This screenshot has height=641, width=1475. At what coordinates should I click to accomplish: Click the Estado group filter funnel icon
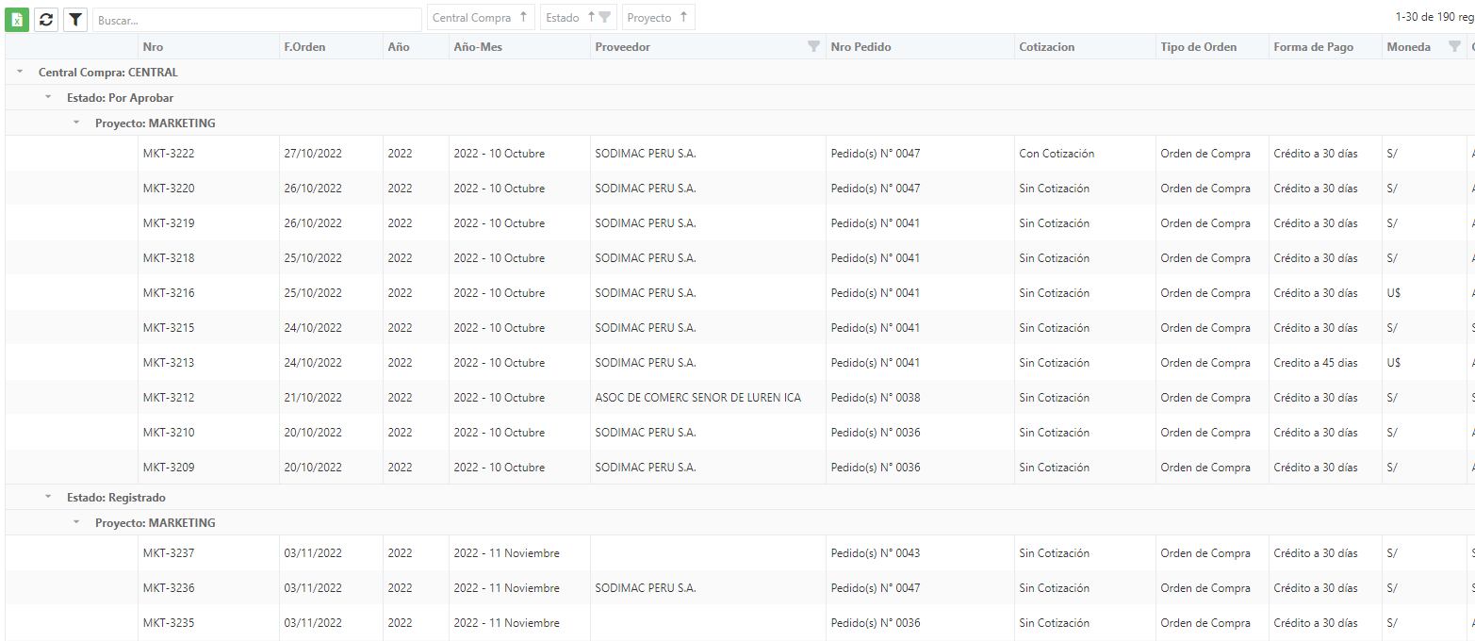coord(605,17)
